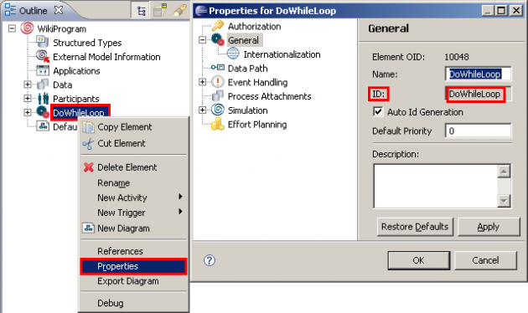Click the Authorization key icon
Image resolution: width=528 pixels, height=313 pixels.
218,26
